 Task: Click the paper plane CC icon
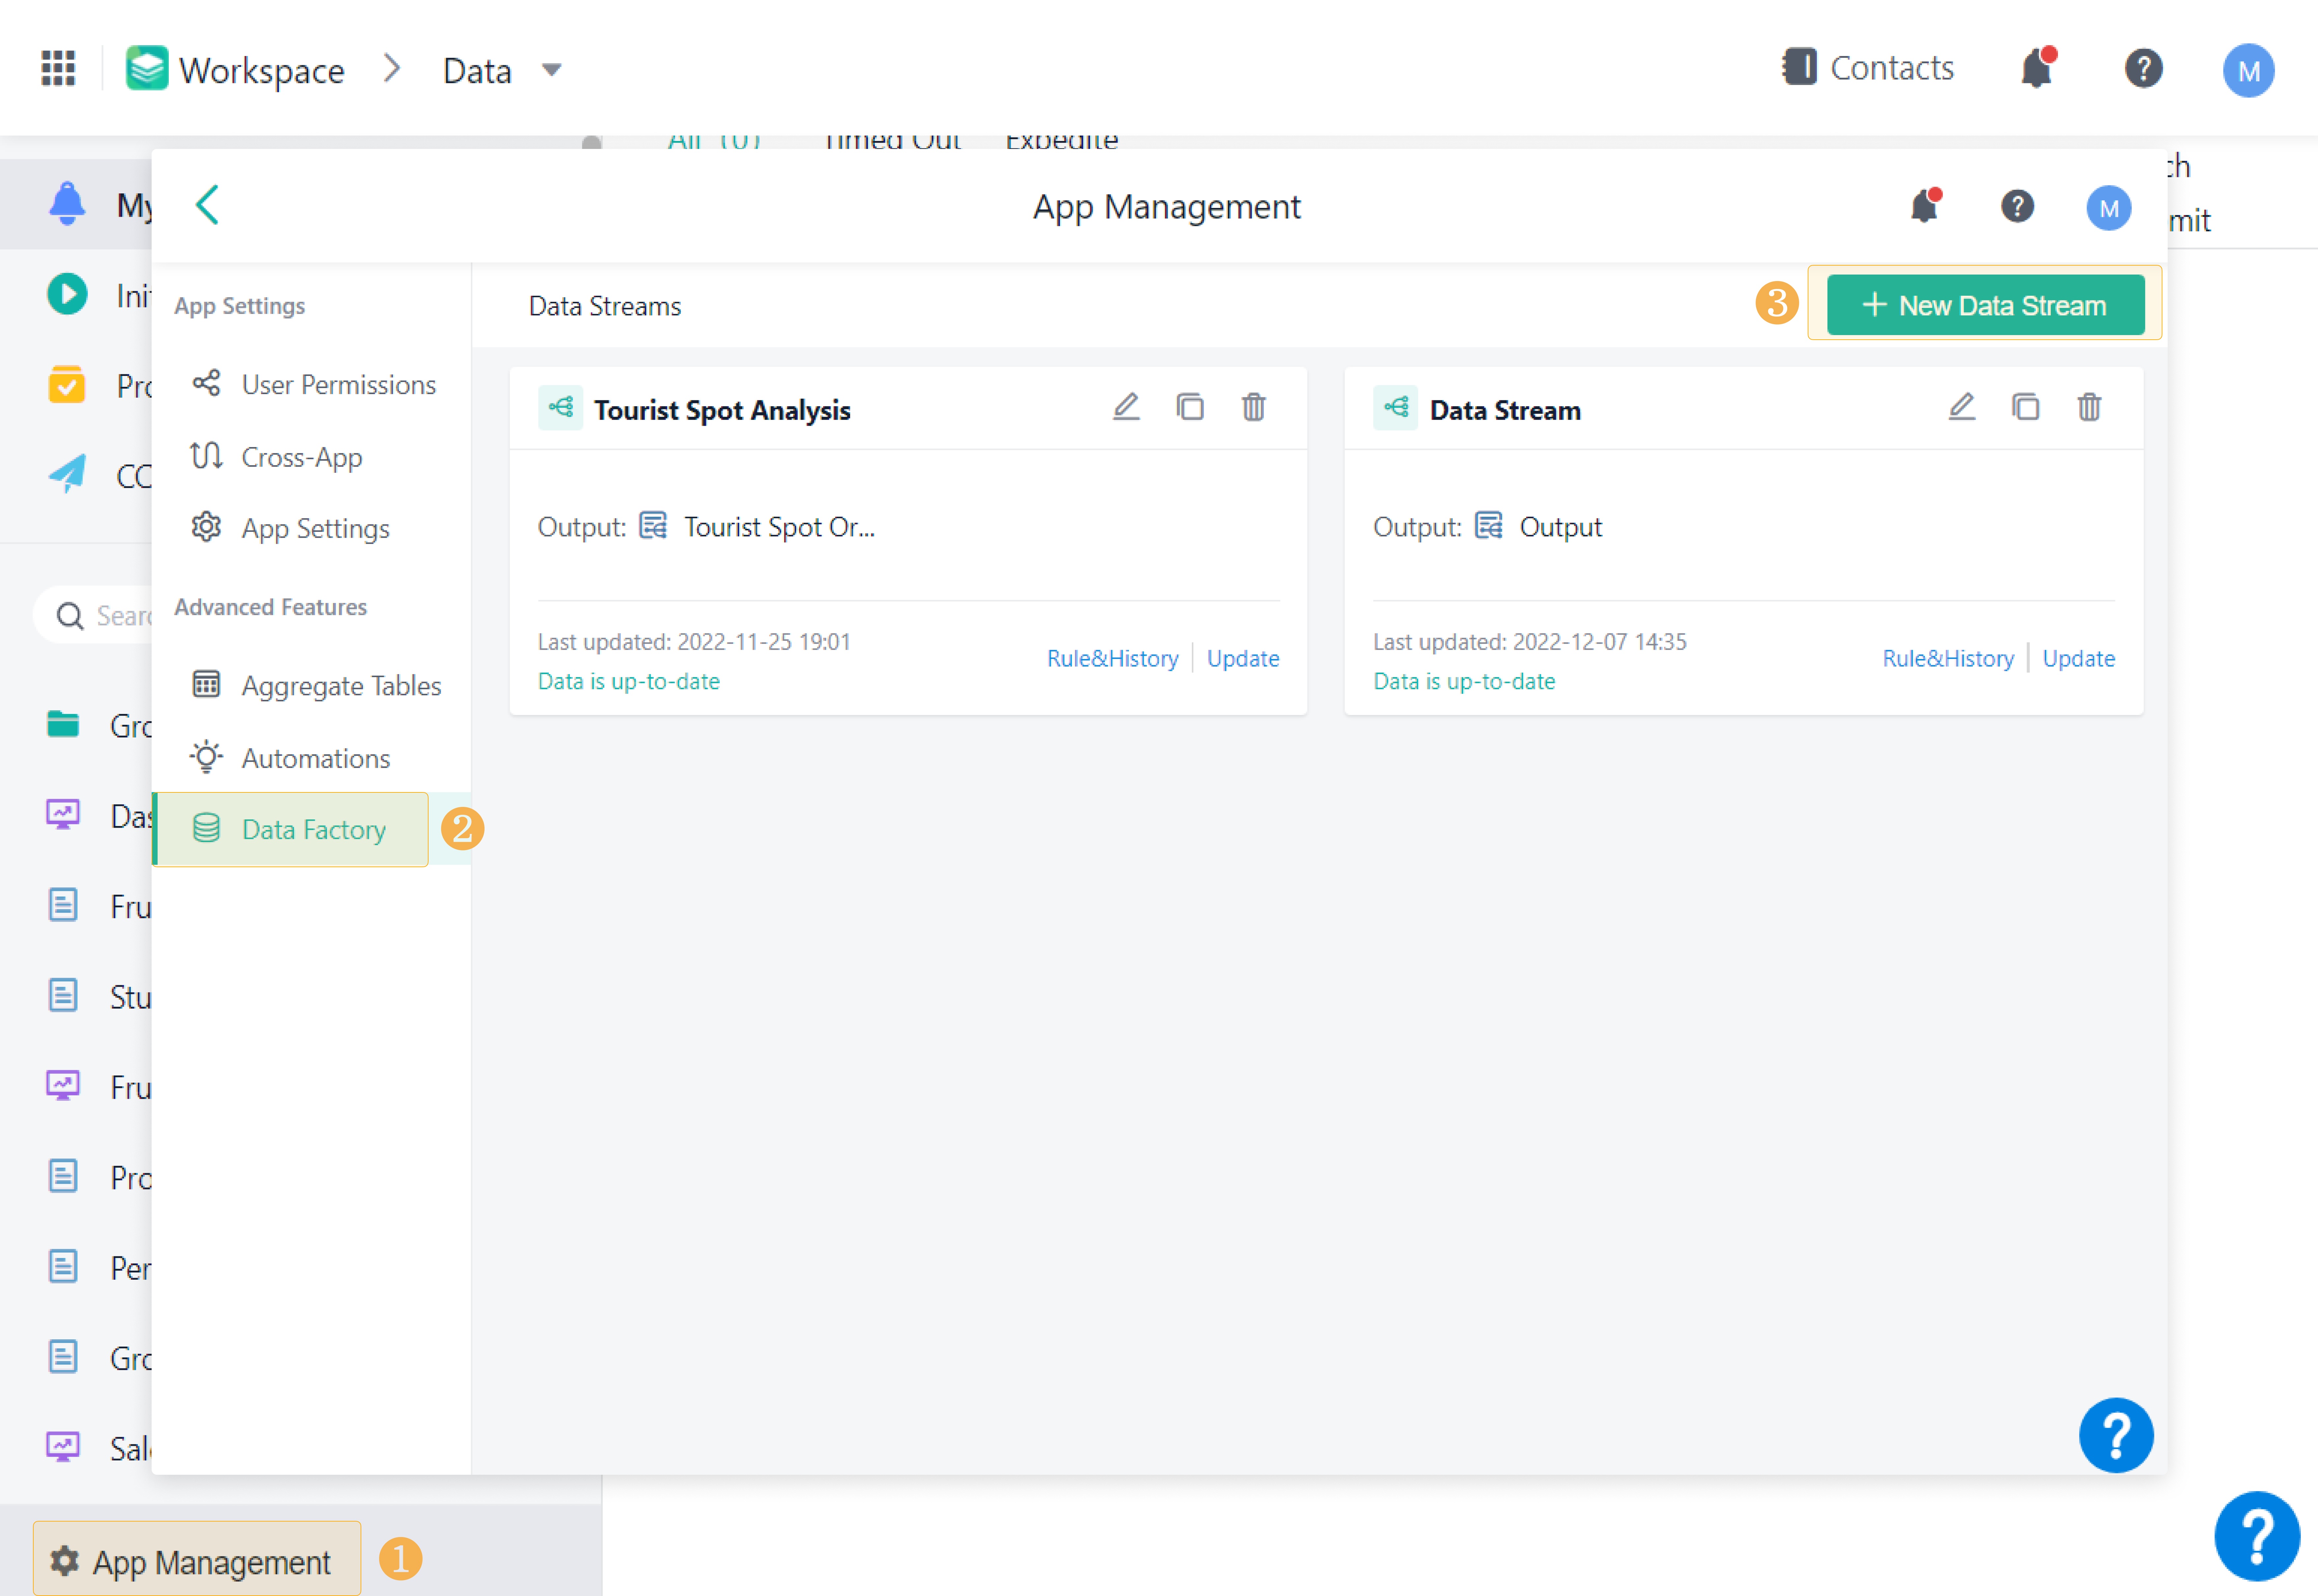pyautogui.click(x=67, y=474)
